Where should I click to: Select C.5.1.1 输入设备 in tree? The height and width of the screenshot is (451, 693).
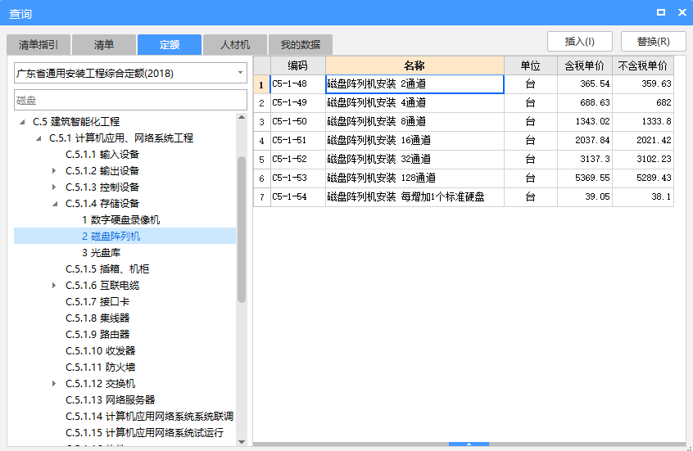102,154
